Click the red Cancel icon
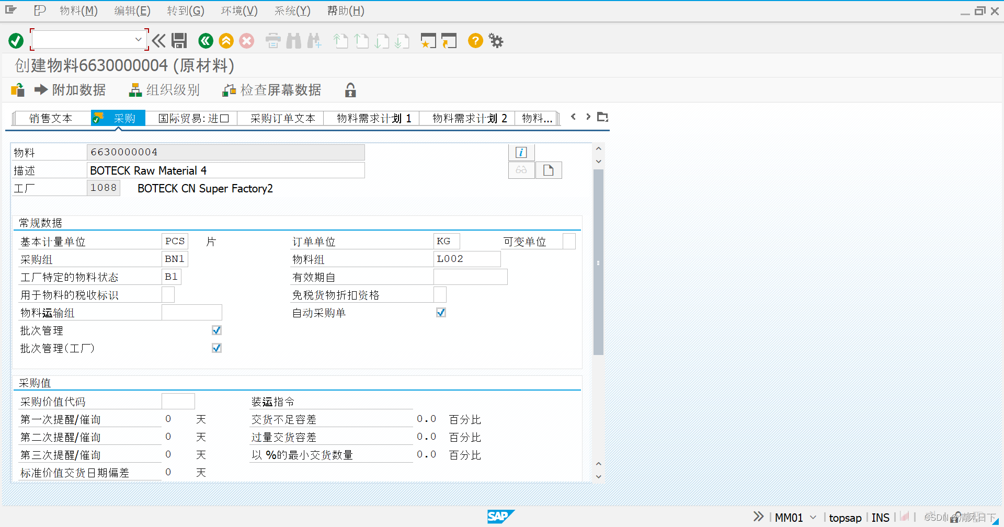Screen dimensions: 1004x527 click(x=247, y=40)
